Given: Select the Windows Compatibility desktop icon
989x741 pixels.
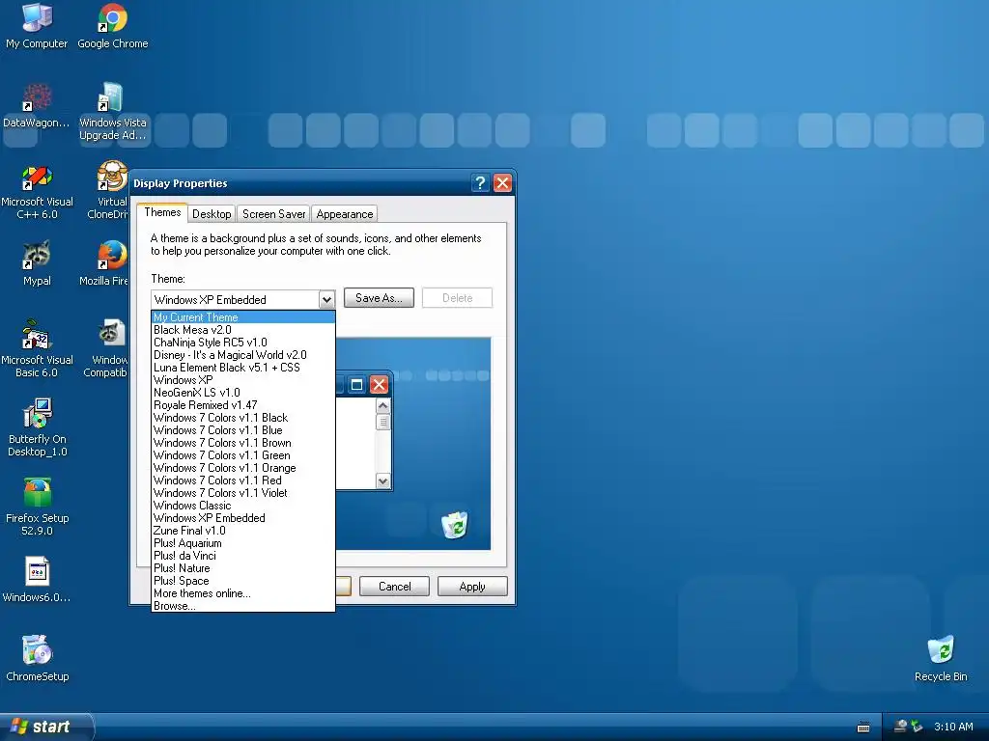Looking at the screenshot, I should [x=106, y=349].
